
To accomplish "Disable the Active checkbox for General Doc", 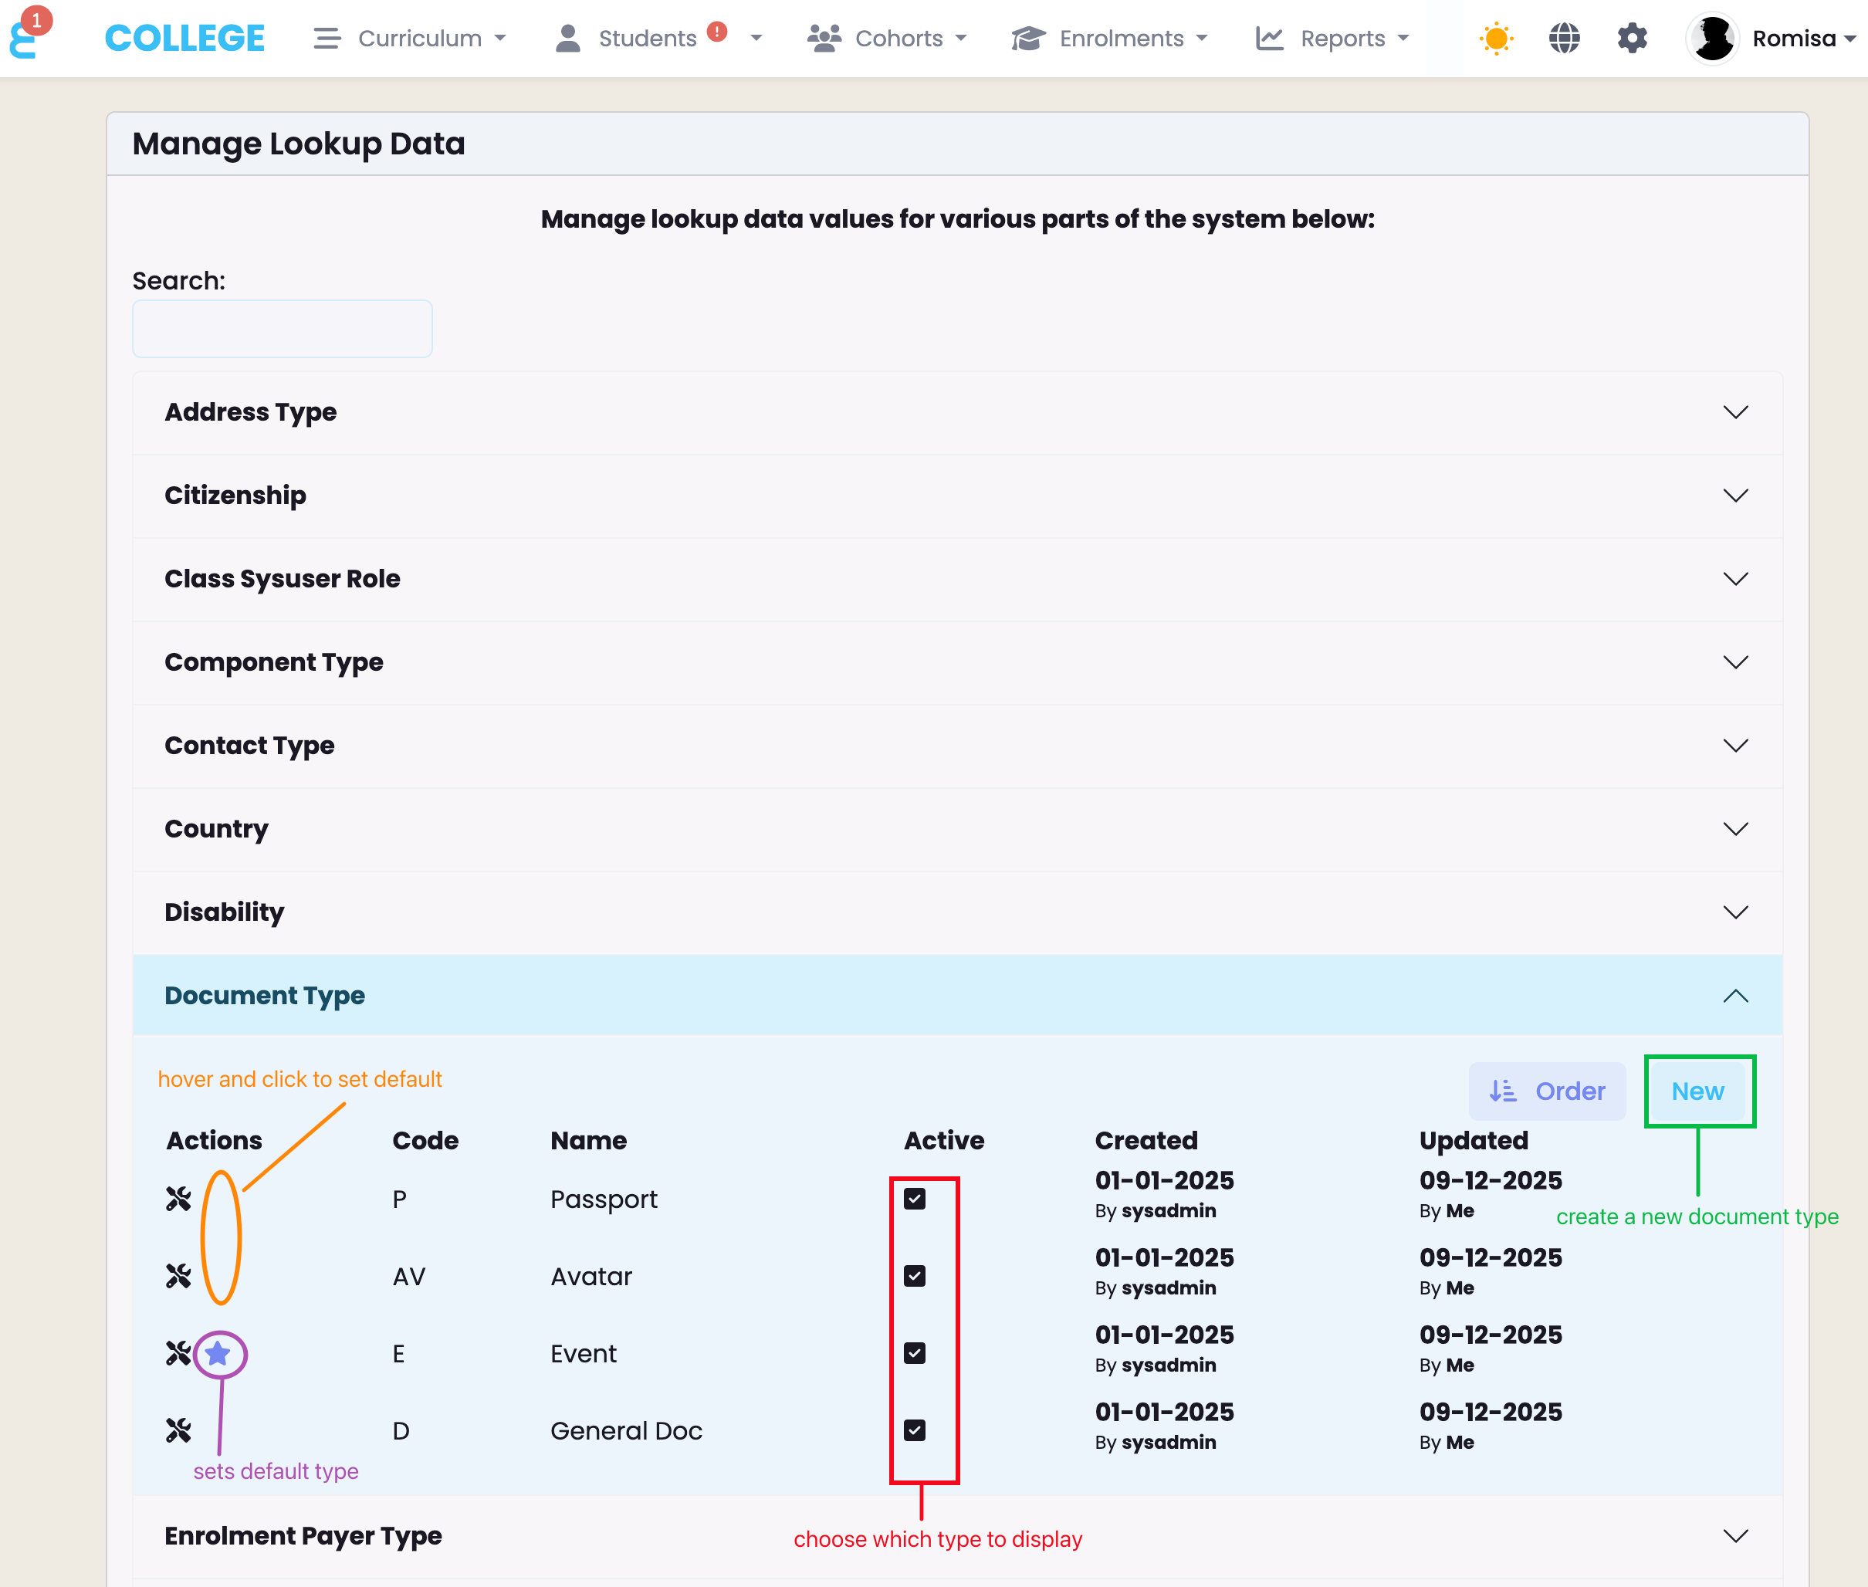I will tap(914, 1430).
